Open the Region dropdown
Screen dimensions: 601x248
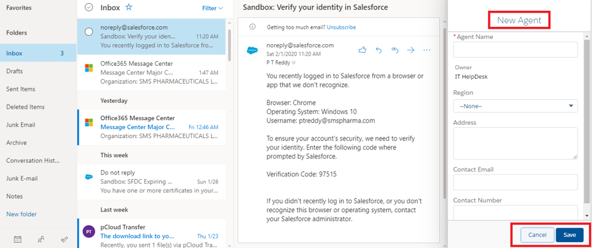click(515, 106)
